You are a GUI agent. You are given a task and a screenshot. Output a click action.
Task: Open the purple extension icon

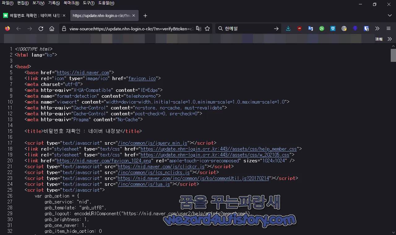click(355, 28)
